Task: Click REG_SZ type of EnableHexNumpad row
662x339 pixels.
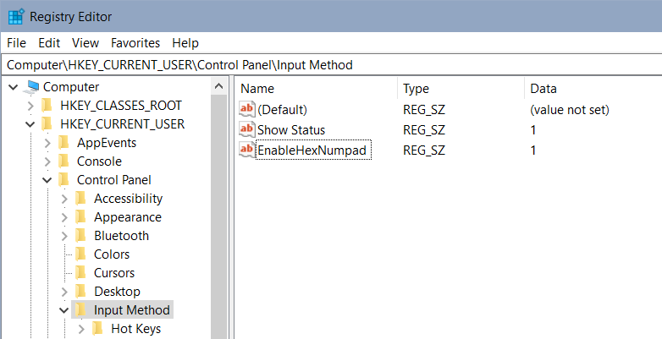Action: [424, 150]
